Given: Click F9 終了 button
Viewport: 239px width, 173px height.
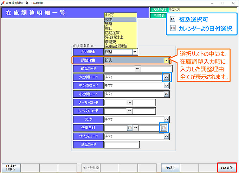Looking at the screenshot, I should 170,168.
